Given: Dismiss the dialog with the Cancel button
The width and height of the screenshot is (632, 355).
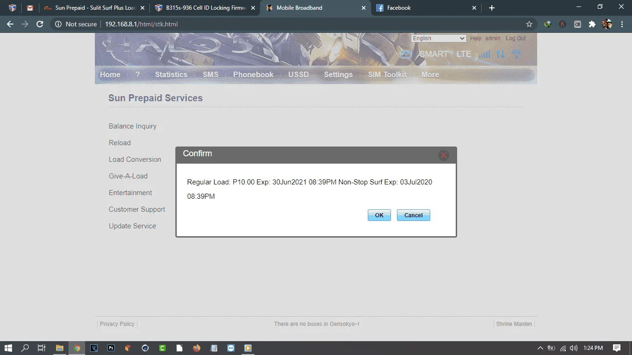Looking at the screenshot, I should 414,215.
